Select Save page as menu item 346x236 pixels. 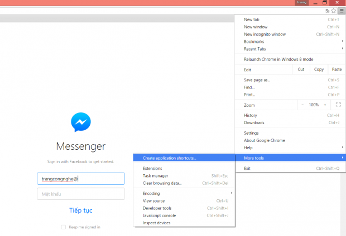pyautogui.click(x=290, y=80)
